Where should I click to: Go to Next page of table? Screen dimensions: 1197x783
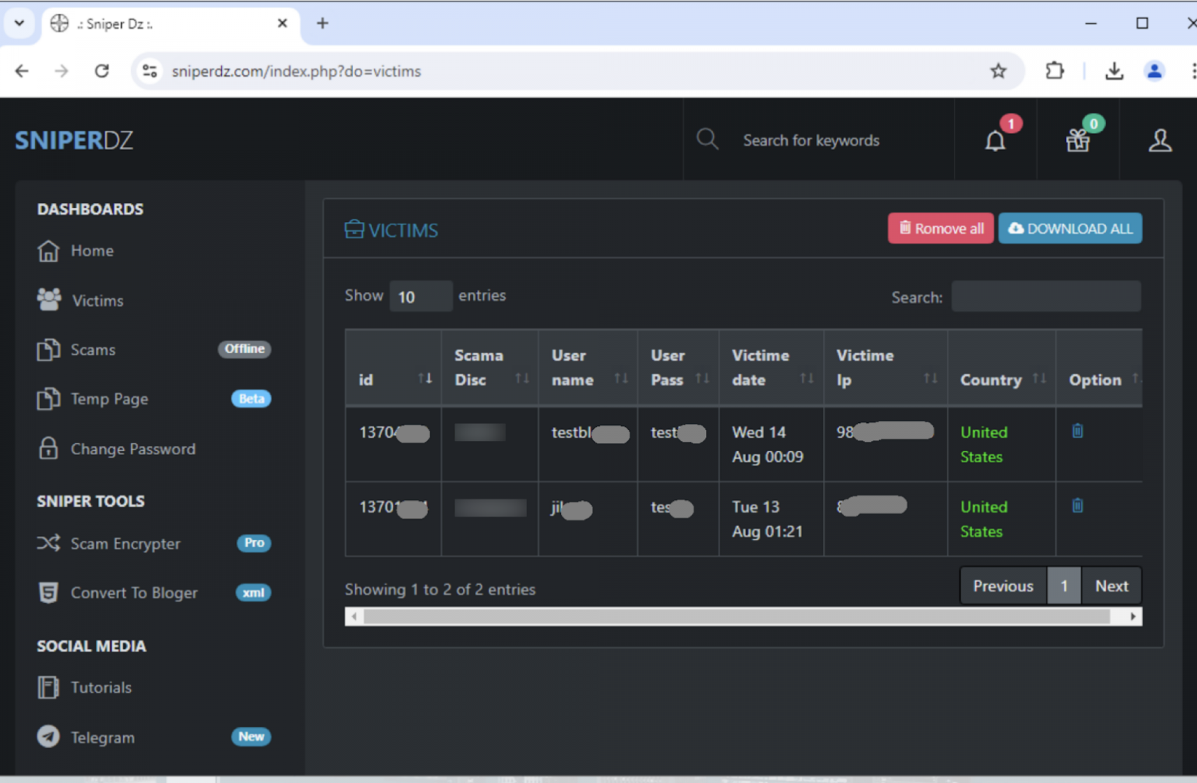(1111, 586)
